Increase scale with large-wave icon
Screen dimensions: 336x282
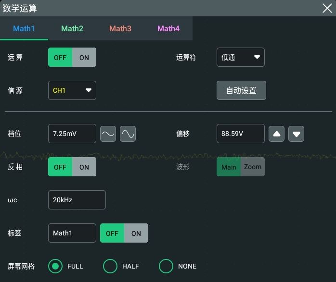click(x=128, y=134)
